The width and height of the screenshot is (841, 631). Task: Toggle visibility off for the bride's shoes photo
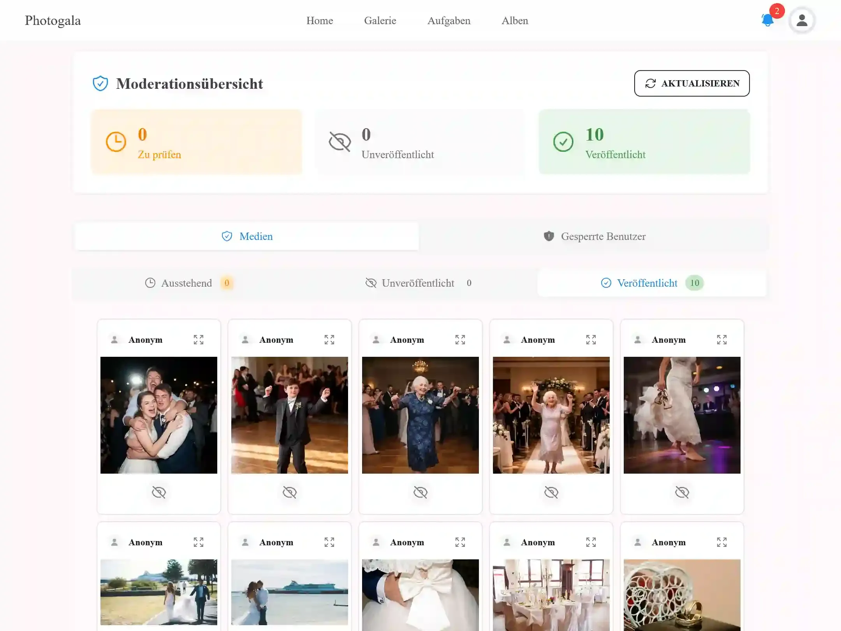click(682, 492)
